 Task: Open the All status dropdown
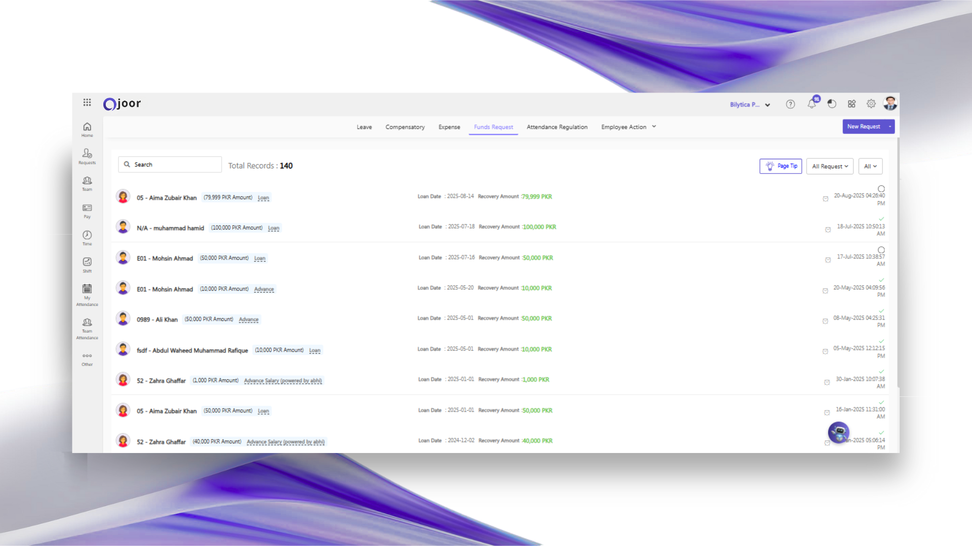point(870,166)
